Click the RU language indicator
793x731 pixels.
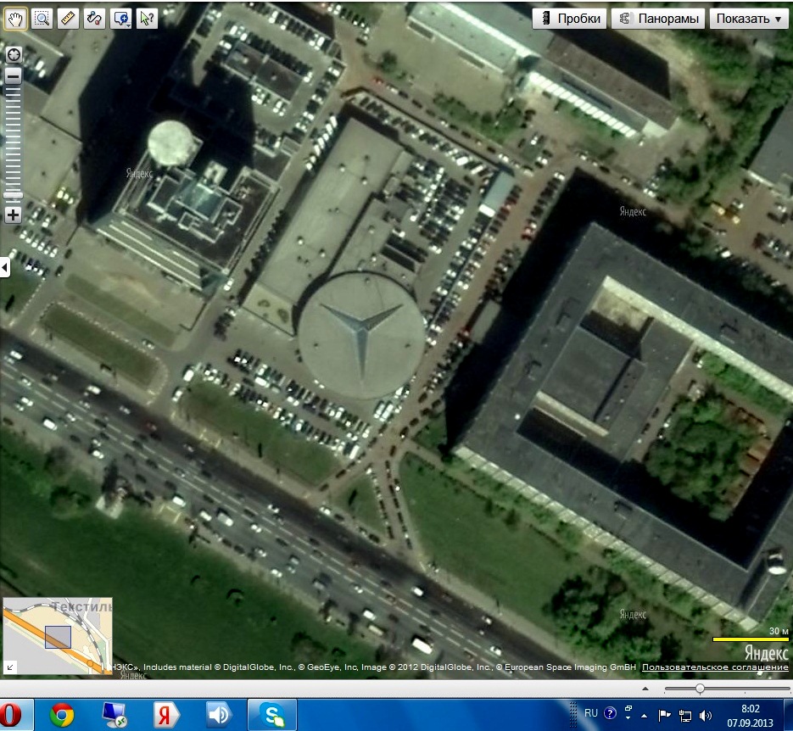590,713
